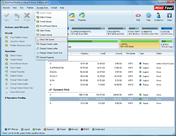Open the View menu
Screen dimensions: 176x136
coord(15,8)
